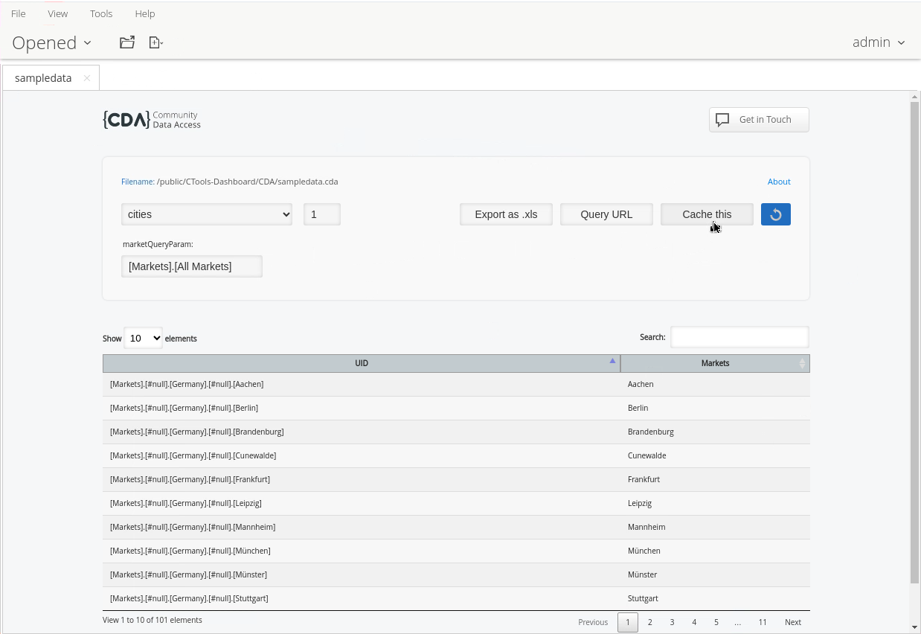Image resolution: width=921 pixels, height=634 pixels.
Task: Open the File menu
Action: click(x=19, y=13)
